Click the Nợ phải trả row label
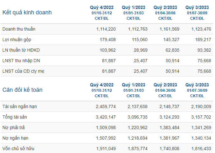This screenshot has height=153, width=215. click(x=13, y=127)
